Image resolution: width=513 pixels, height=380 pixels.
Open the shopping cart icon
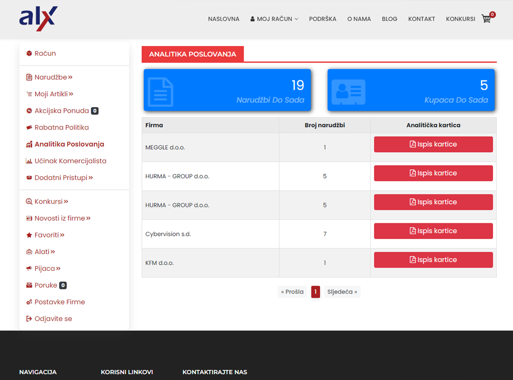point(486,19)
